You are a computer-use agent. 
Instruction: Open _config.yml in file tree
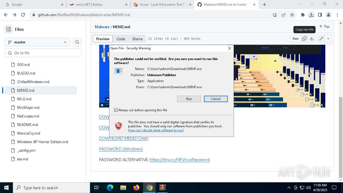[26, 150]
